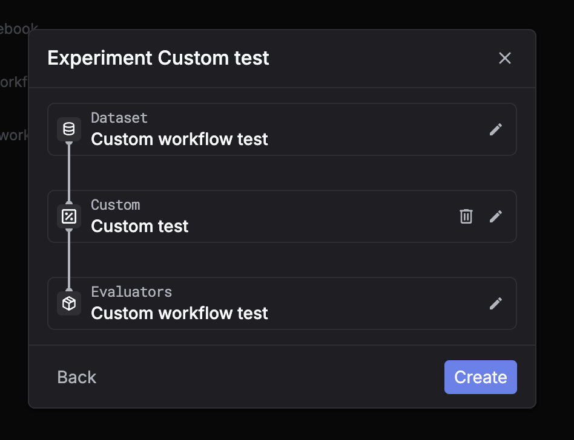The width and height of the screenshot is (574, 440).
Task: Select the Evaluators card row
Action: (363, 303)
